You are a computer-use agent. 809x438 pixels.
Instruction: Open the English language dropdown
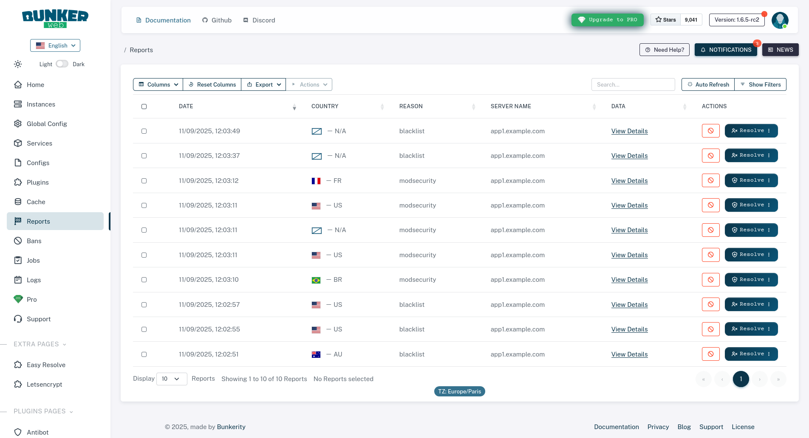pyautogui.click(x=55, y=45)
